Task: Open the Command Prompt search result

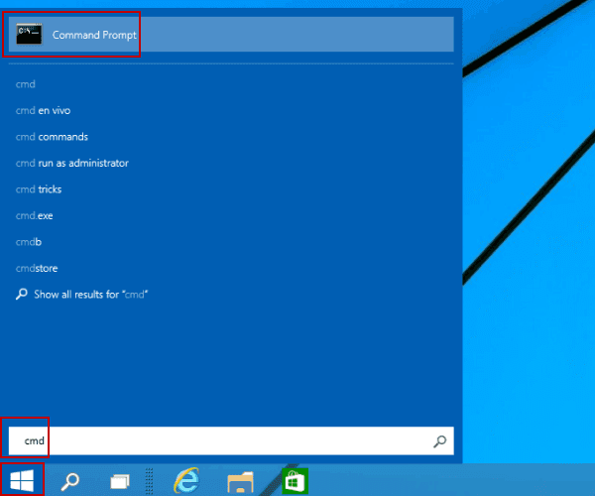Action: coord(231,34)
